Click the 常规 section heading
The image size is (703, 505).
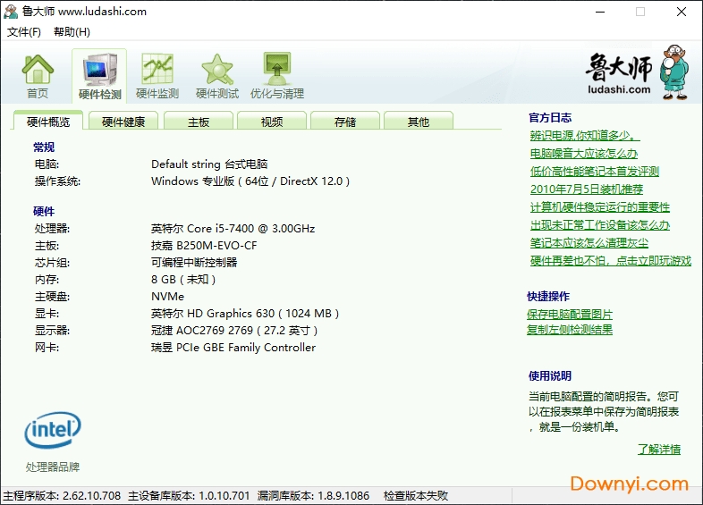44,147
